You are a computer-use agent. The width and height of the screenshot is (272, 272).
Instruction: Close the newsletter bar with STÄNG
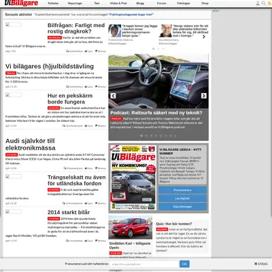point(261,264)
